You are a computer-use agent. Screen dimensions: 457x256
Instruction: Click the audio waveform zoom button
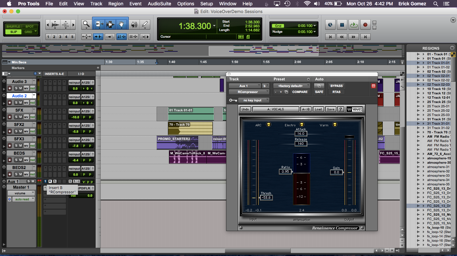[x=56, y=25]
